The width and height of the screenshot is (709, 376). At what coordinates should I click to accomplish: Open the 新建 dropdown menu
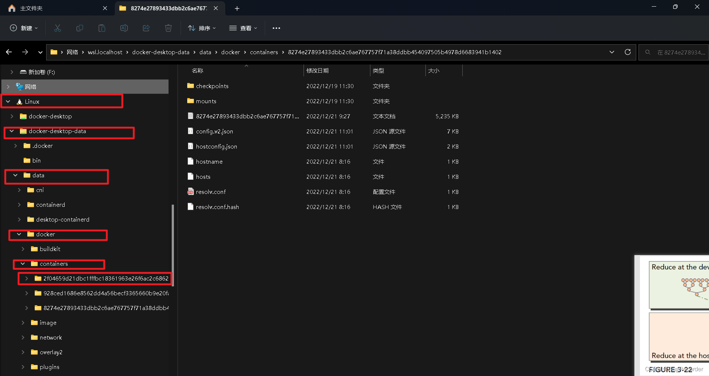24,28
